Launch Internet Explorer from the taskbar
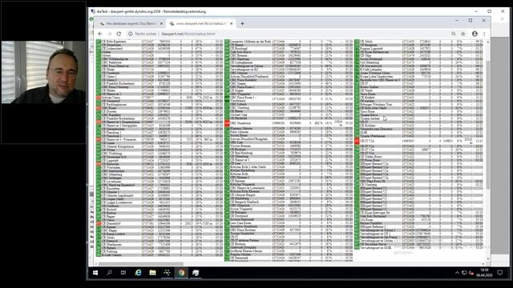 (138, 273)
